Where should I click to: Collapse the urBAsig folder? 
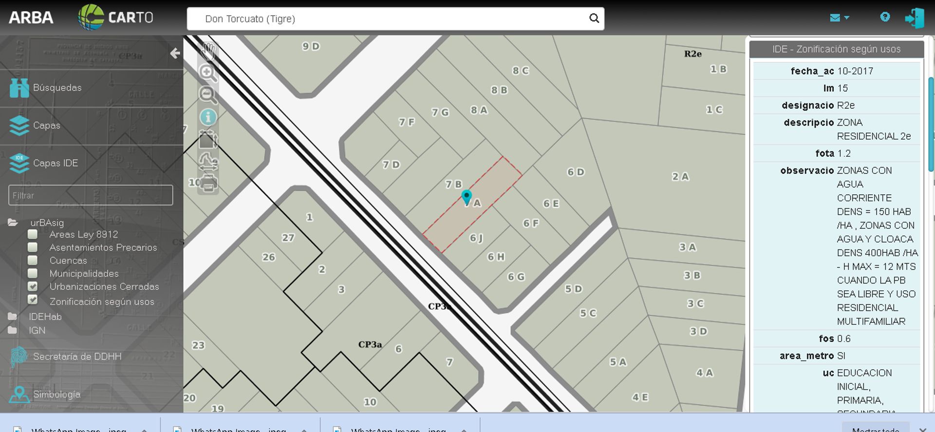point(13,223)
